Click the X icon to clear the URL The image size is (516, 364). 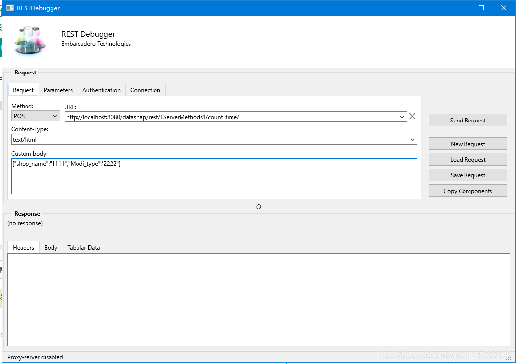(x=412, y=116)
